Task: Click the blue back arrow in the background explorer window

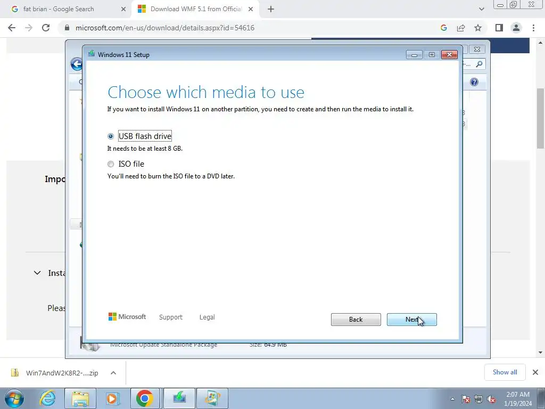Action: click(x=76, y=64)
